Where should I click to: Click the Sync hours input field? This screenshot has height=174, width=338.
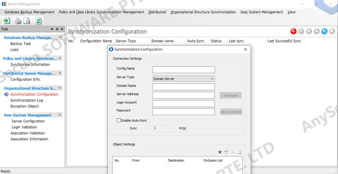coord(164,128)
